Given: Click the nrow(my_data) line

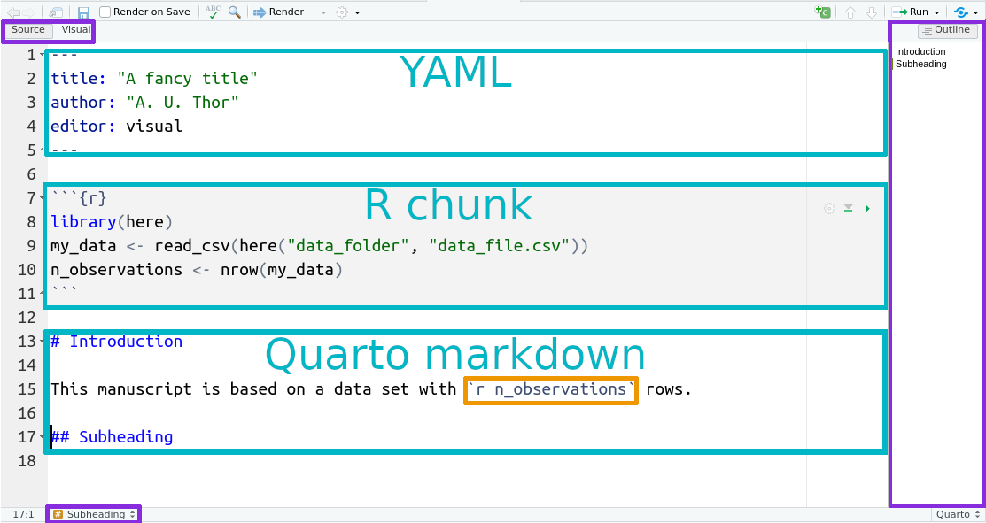Looking at the screenshot, I should (x=197, y=270).
